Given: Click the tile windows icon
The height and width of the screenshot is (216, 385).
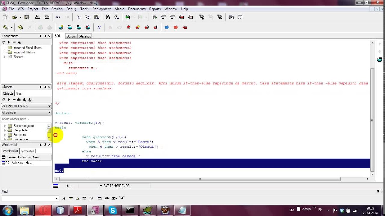Looking at the screenshot, I should [x=240, y=17].
